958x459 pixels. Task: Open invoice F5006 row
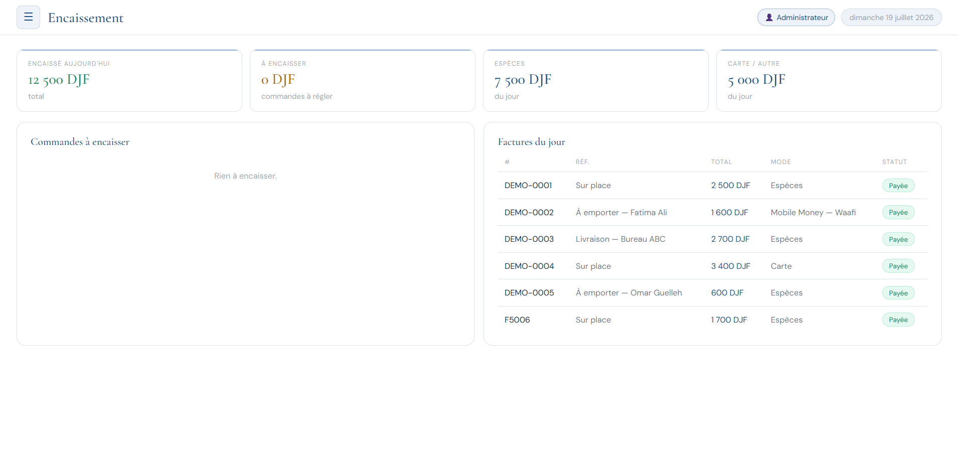[712, 320]
